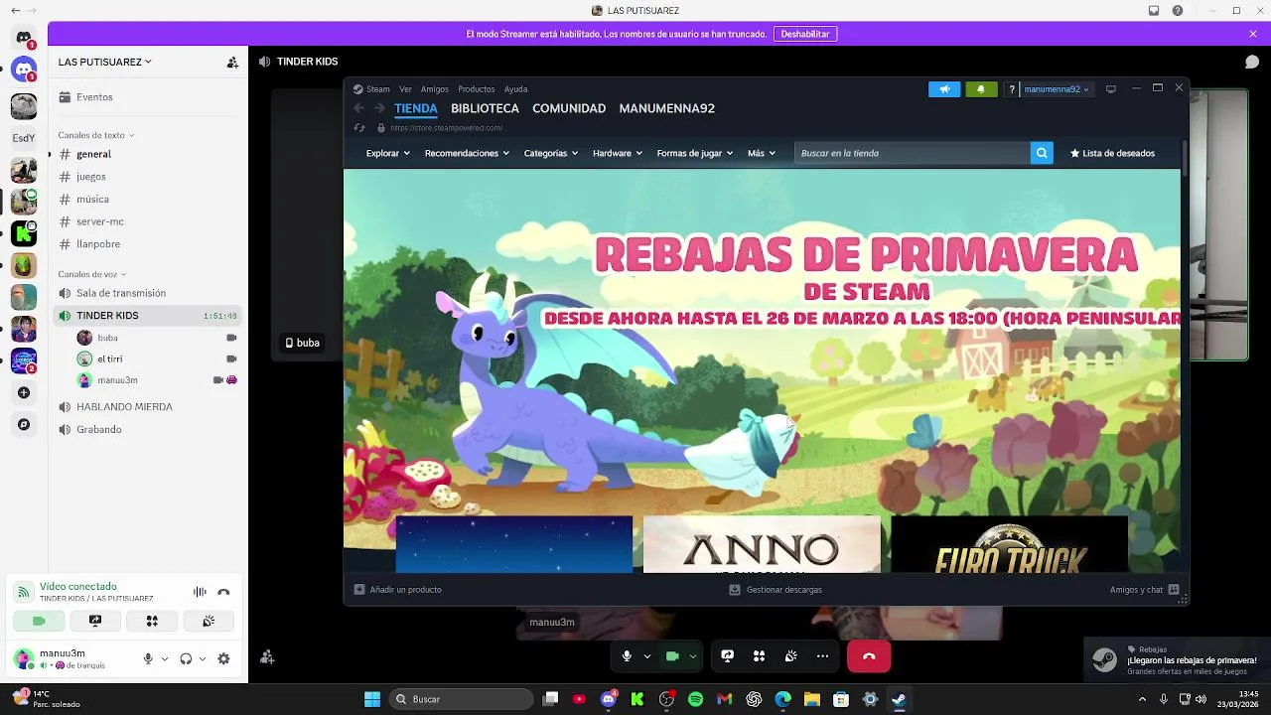1271x715 pixels.
Task: Toggle camera in bottom call controls
Action: tap(672, 656)
